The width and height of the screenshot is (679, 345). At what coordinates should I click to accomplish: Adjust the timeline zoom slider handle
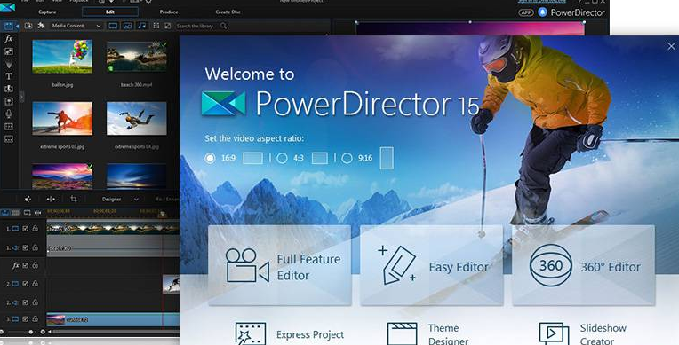pos(30,332)
